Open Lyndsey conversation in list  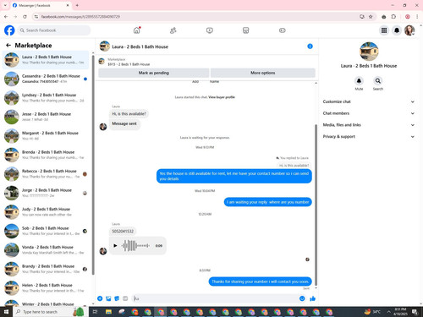[46, 98]
